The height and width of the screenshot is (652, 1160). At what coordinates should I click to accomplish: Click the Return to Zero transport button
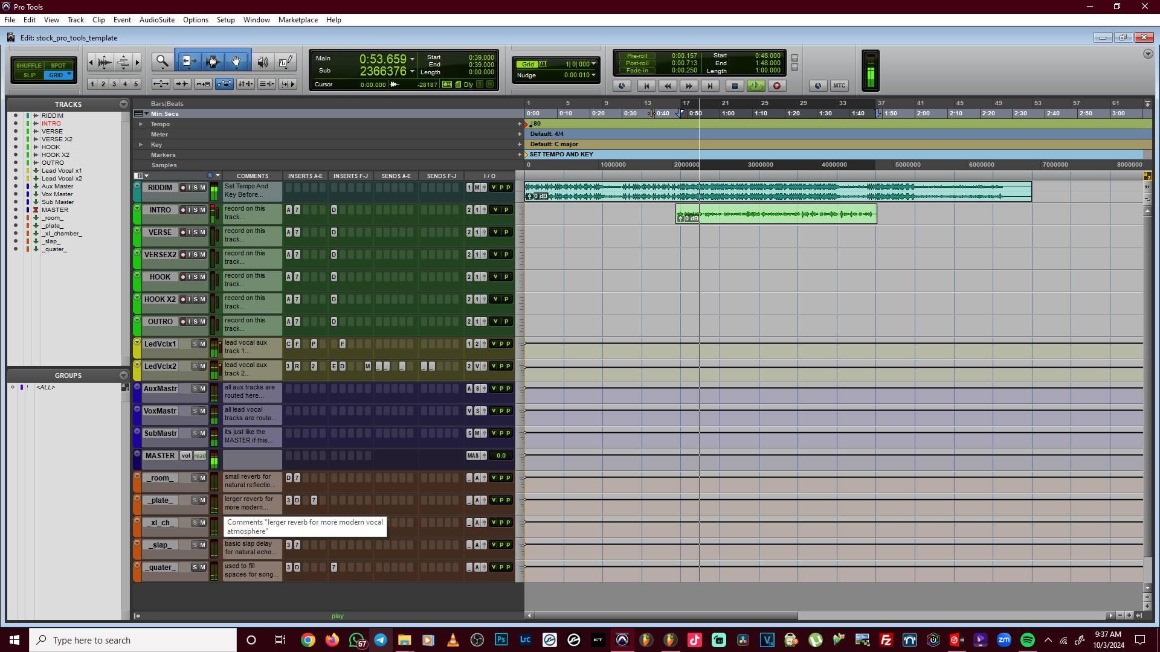pyautogui.click(x=646, y=86)
